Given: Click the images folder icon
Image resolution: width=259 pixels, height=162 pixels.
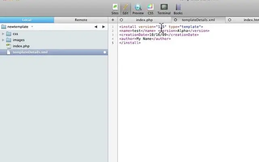Looking at the screenshot, I should (x=8, y=40).
